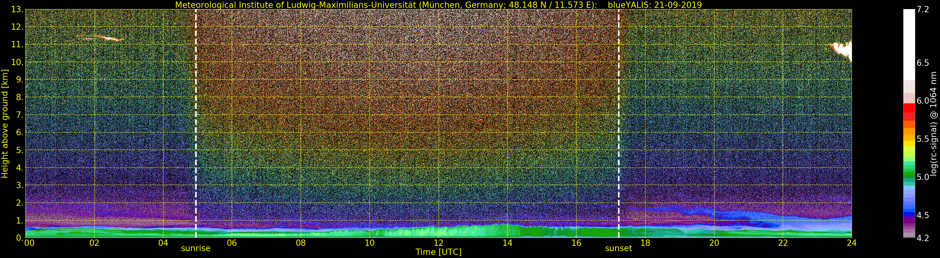Click the height tick label 12.
This screenshot has height=258, width=940.
point(17,27)
